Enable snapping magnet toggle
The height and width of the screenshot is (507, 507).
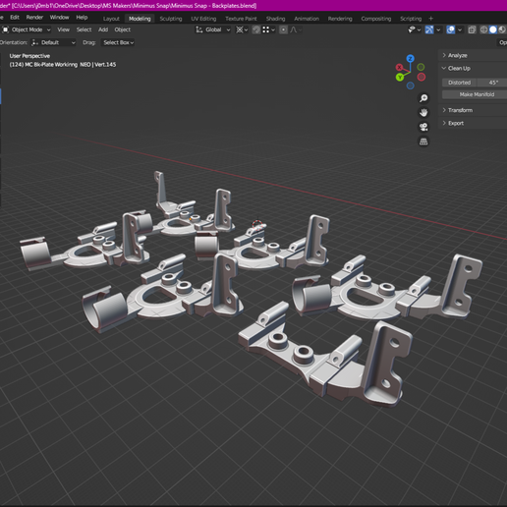click(x=256, y=29)
